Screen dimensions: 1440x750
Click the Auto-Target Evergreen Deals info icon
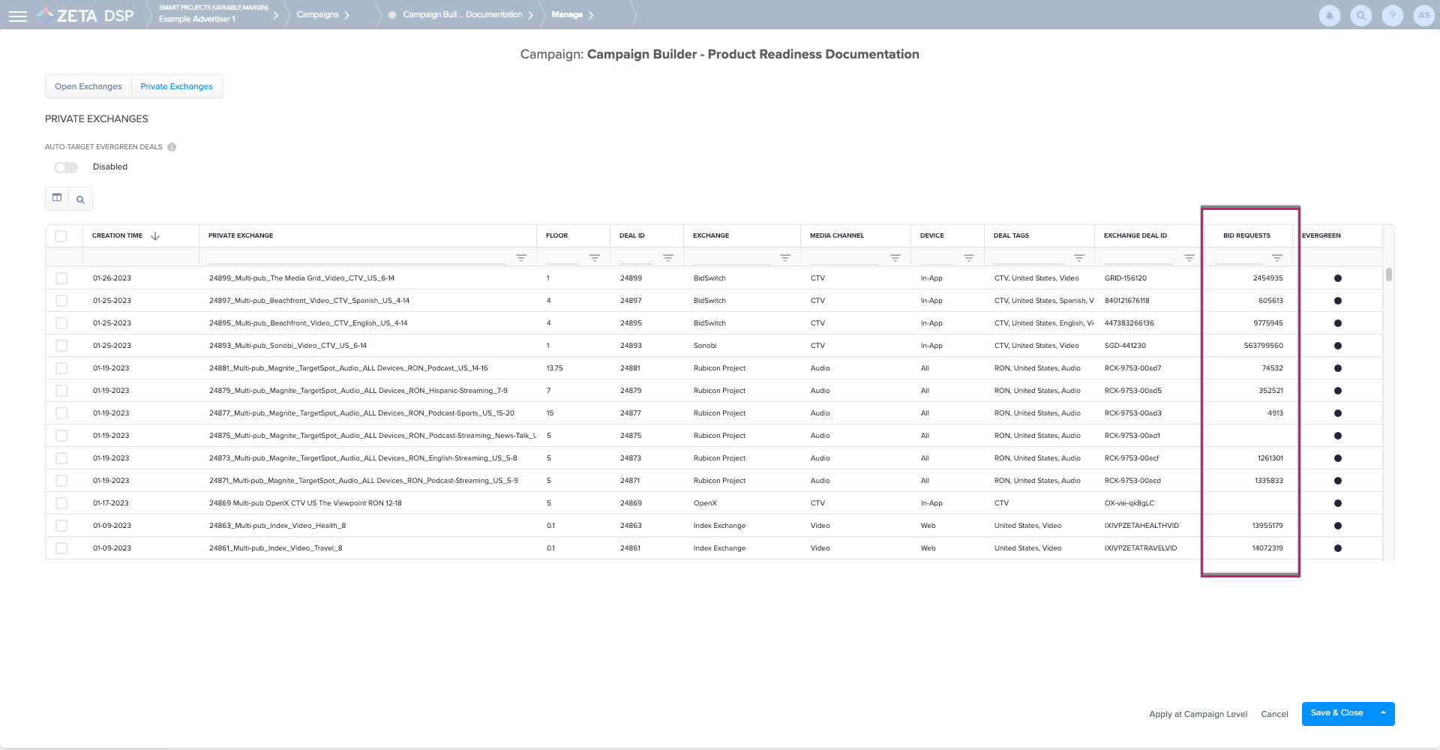tap(172, 147)
